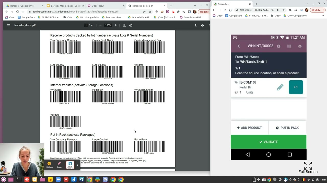This screenshot has width=327, height=183.
Task: Open barcode scanner icon in app header
Action: [289, 46]
